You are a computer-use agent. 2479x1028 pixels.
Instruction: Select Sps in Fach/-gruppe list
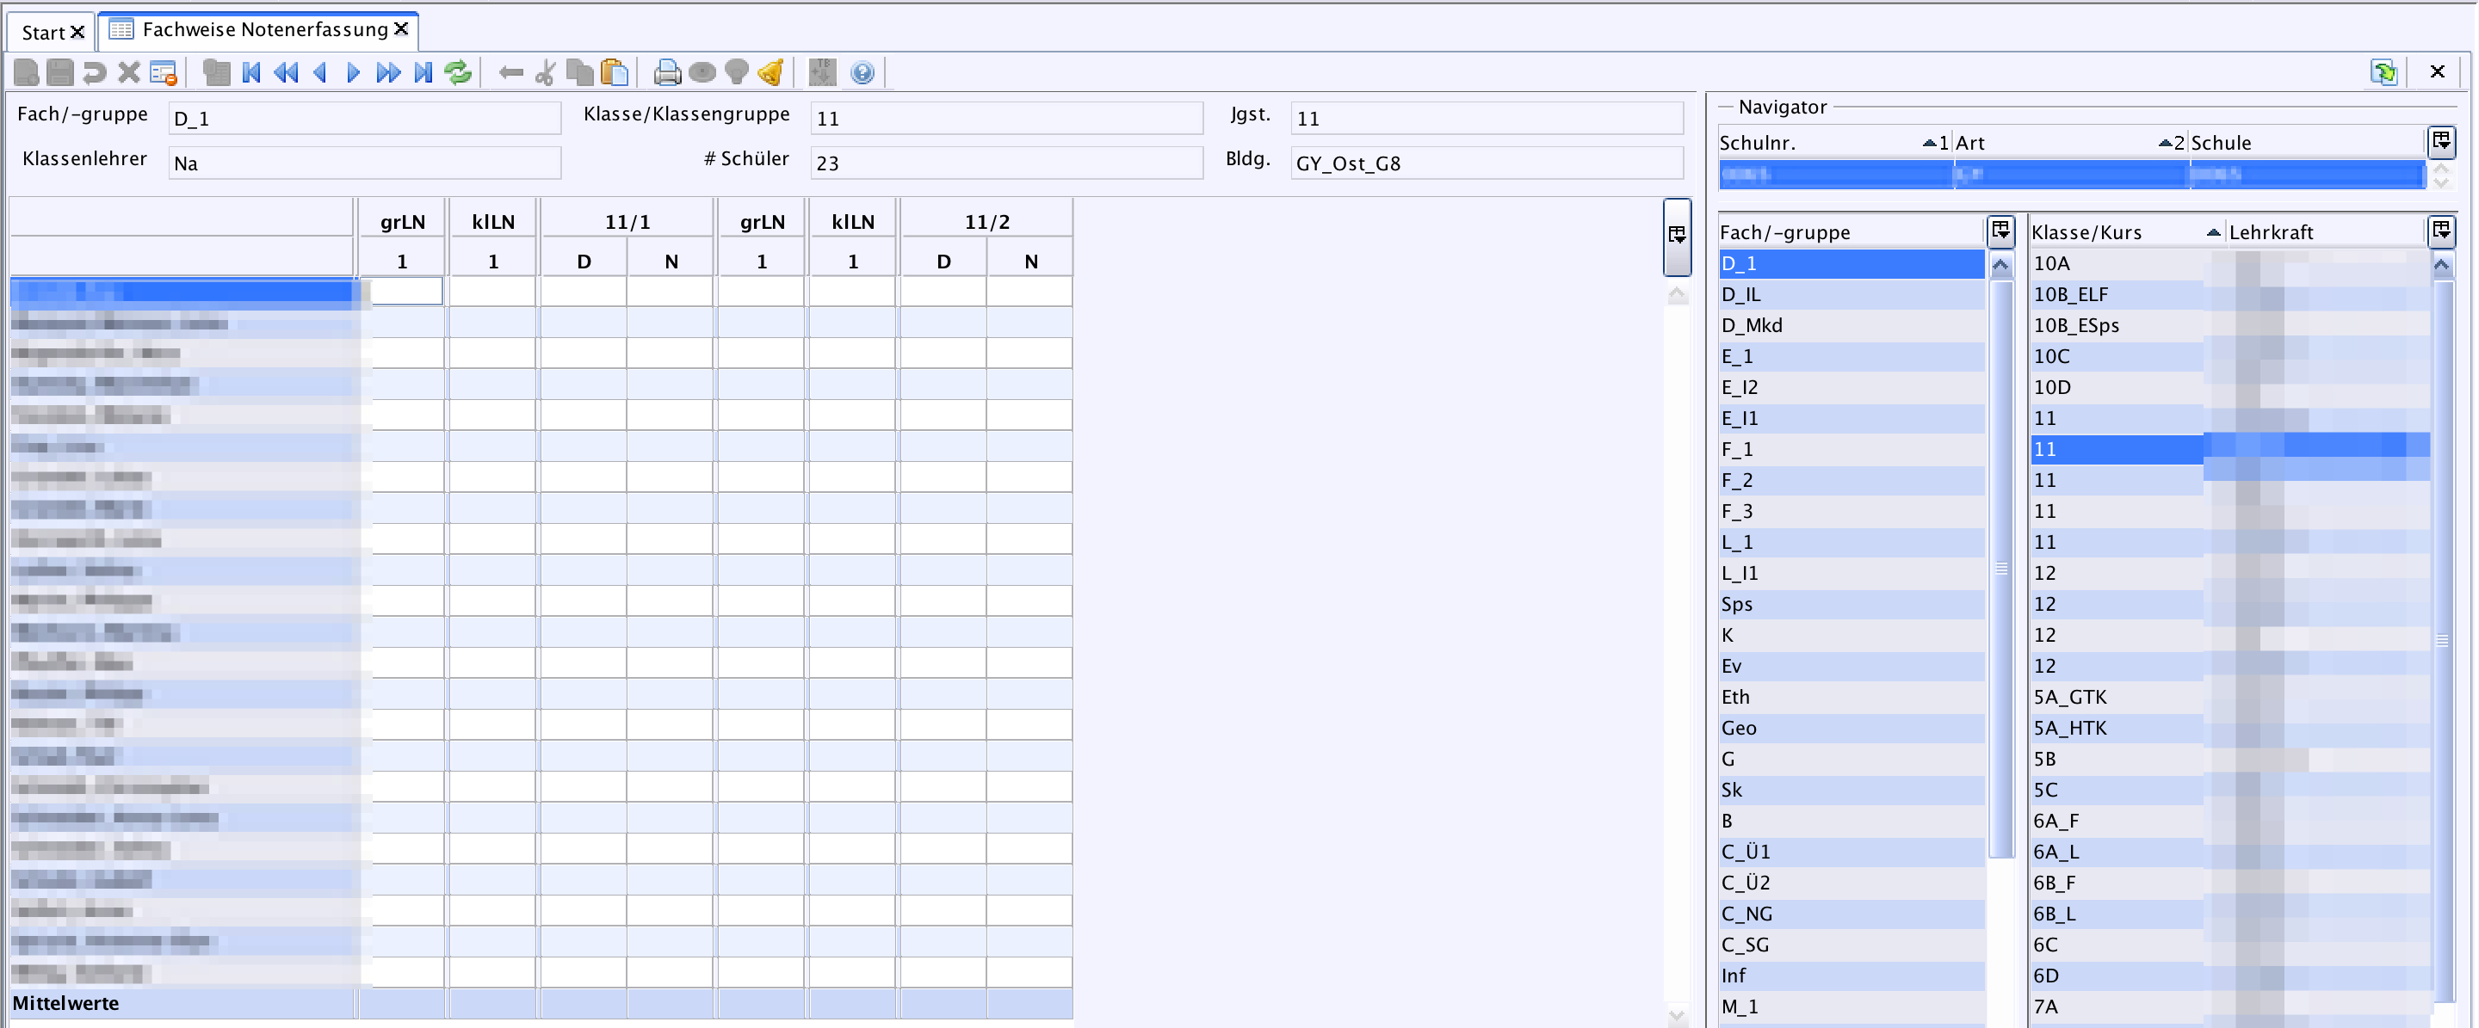(x=1851, y=604)
